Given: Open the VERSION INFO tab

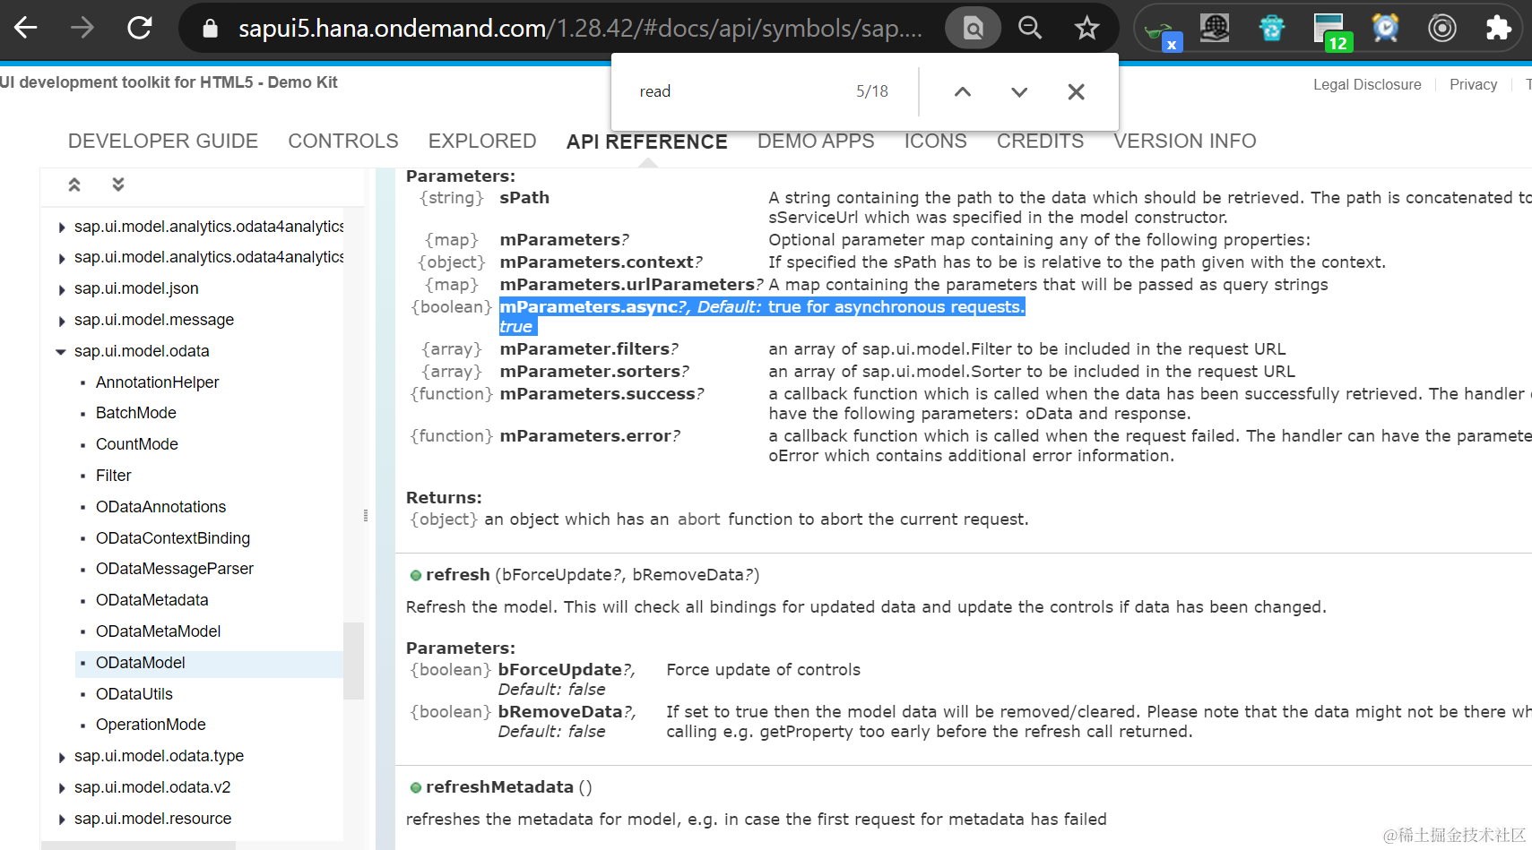Looking at the screenshot, I should [1185, 142].
